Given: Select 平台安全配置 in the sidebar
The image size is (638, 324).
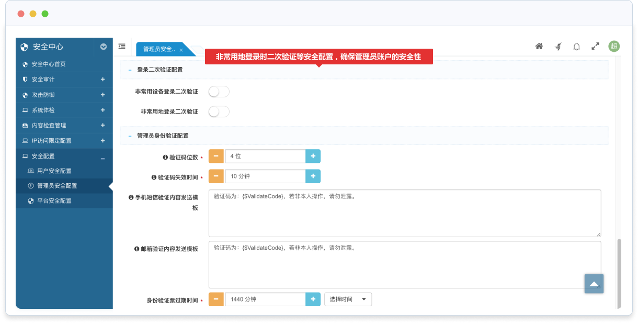Looking at the screenshot, I should 54,200.
